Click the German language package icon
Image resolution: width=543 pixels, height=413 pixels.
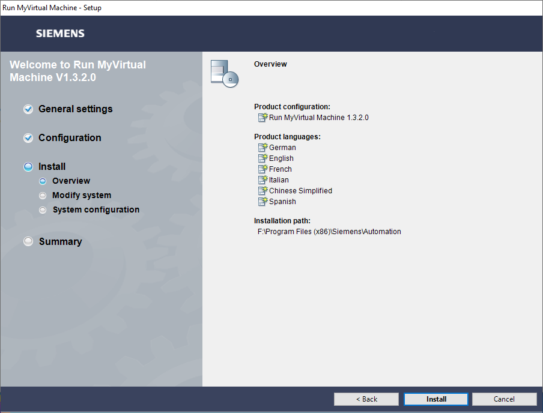click(x=262, y=148)
